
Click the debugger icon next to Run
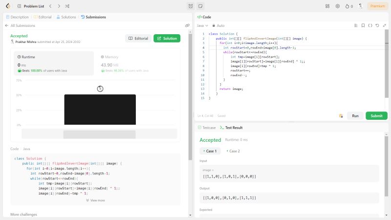(341, 116)
